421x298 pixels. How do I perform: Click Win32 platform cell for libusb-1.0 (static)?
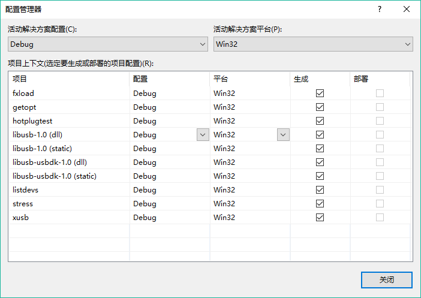pyautogui.click(x=250, y=149)
